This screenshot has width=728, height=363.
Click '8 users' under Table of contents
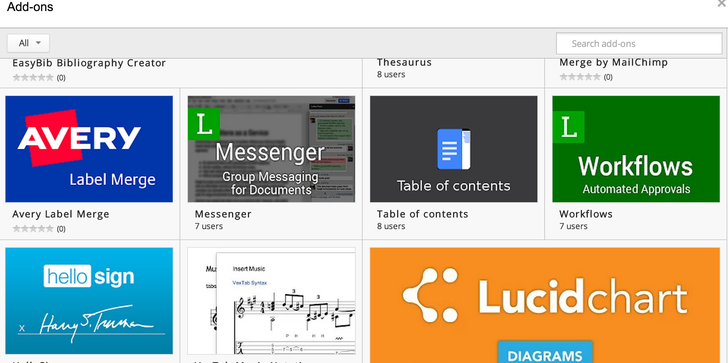coord(391,226)
